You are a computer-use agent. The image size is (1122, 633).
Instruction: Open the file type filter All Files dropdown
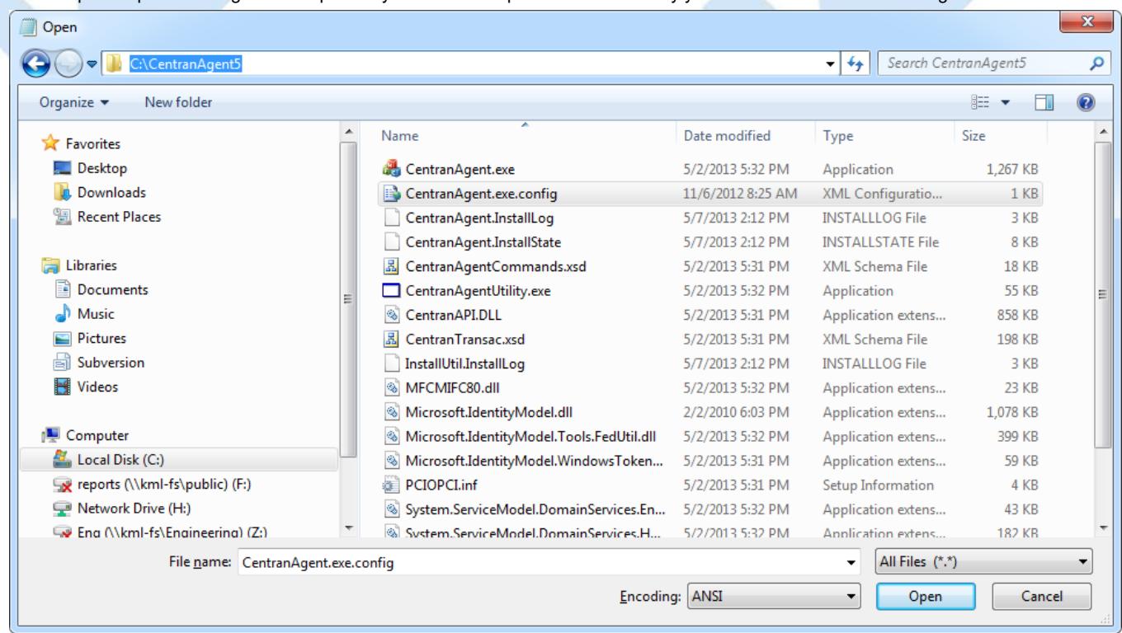click(983, 563)
